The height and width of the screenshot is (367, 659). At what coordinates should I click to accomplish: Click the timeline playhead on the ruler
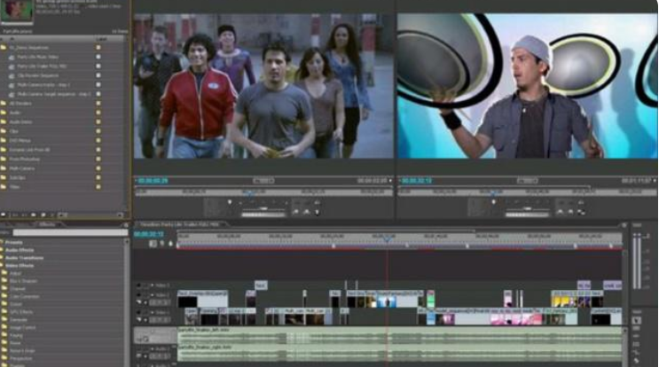(x=386, y=238)
